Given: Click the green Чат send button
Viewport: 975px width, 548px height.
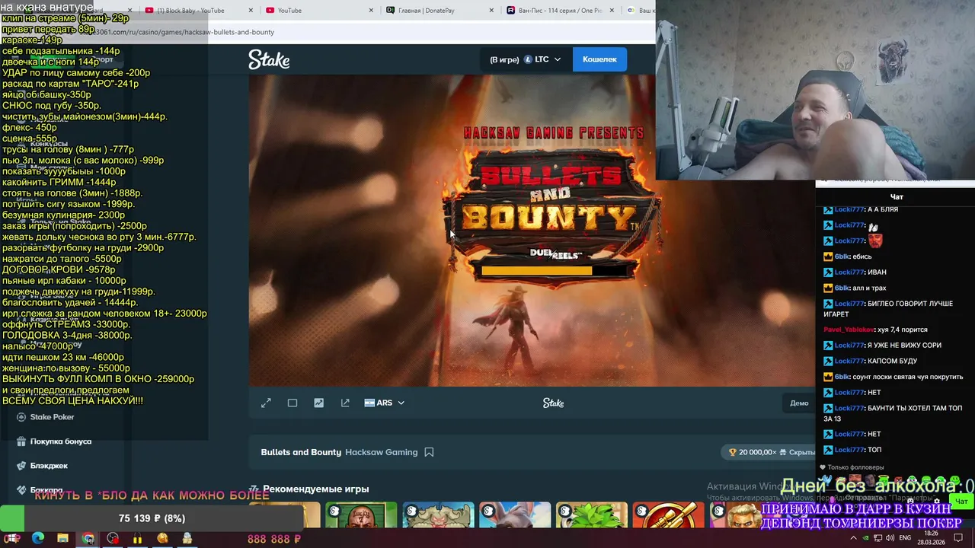Looking at the screenshot, I should coord(961,501).
